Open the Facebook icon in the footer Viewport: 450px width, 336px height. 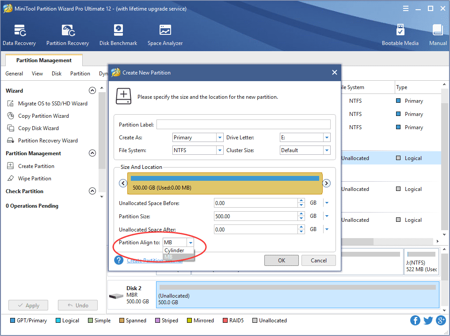pos(415,321)
